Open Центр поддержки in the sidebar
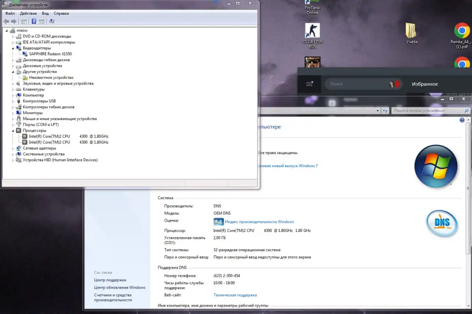472x314 pixels. [x=110, y=280]
